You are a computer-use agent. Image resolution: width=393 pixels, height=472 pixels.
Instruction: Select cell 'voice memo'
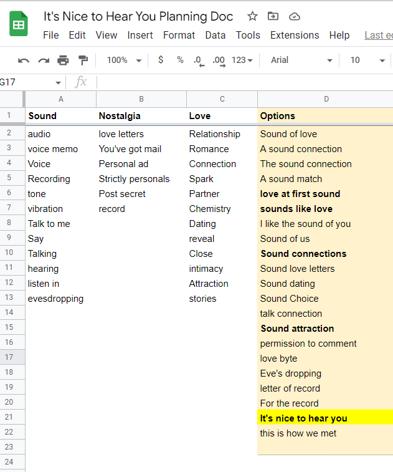click(61, 149)
